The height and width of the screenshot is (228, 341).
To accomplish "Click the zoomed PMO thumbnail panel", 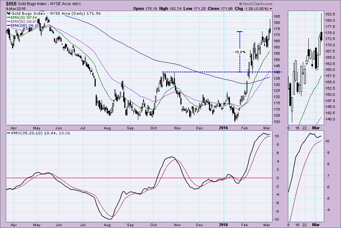I will coord(306,175).
